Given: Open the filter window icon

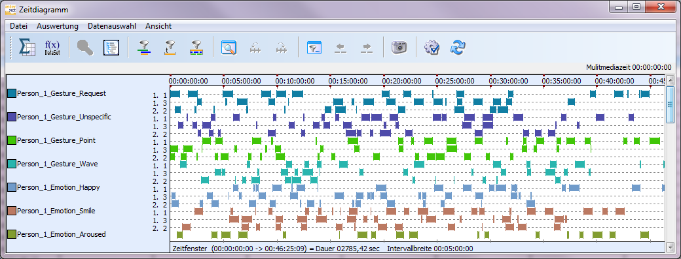Looking at the screenshot, I should click(314, 48).
